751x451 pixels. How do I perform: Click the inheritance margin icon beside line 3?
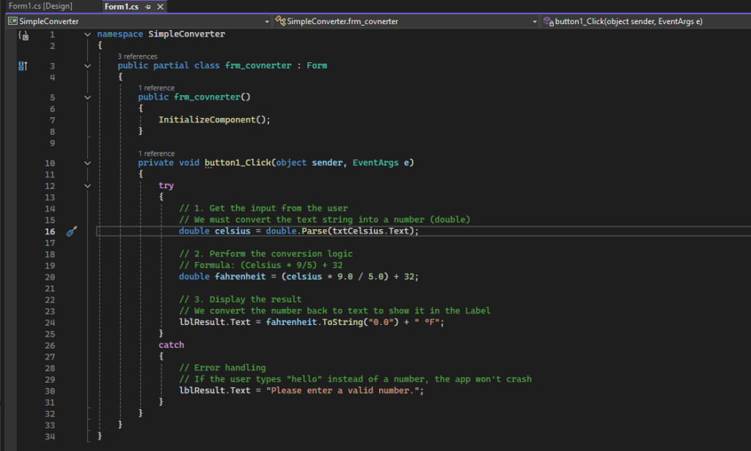click(x=23, y=66)
